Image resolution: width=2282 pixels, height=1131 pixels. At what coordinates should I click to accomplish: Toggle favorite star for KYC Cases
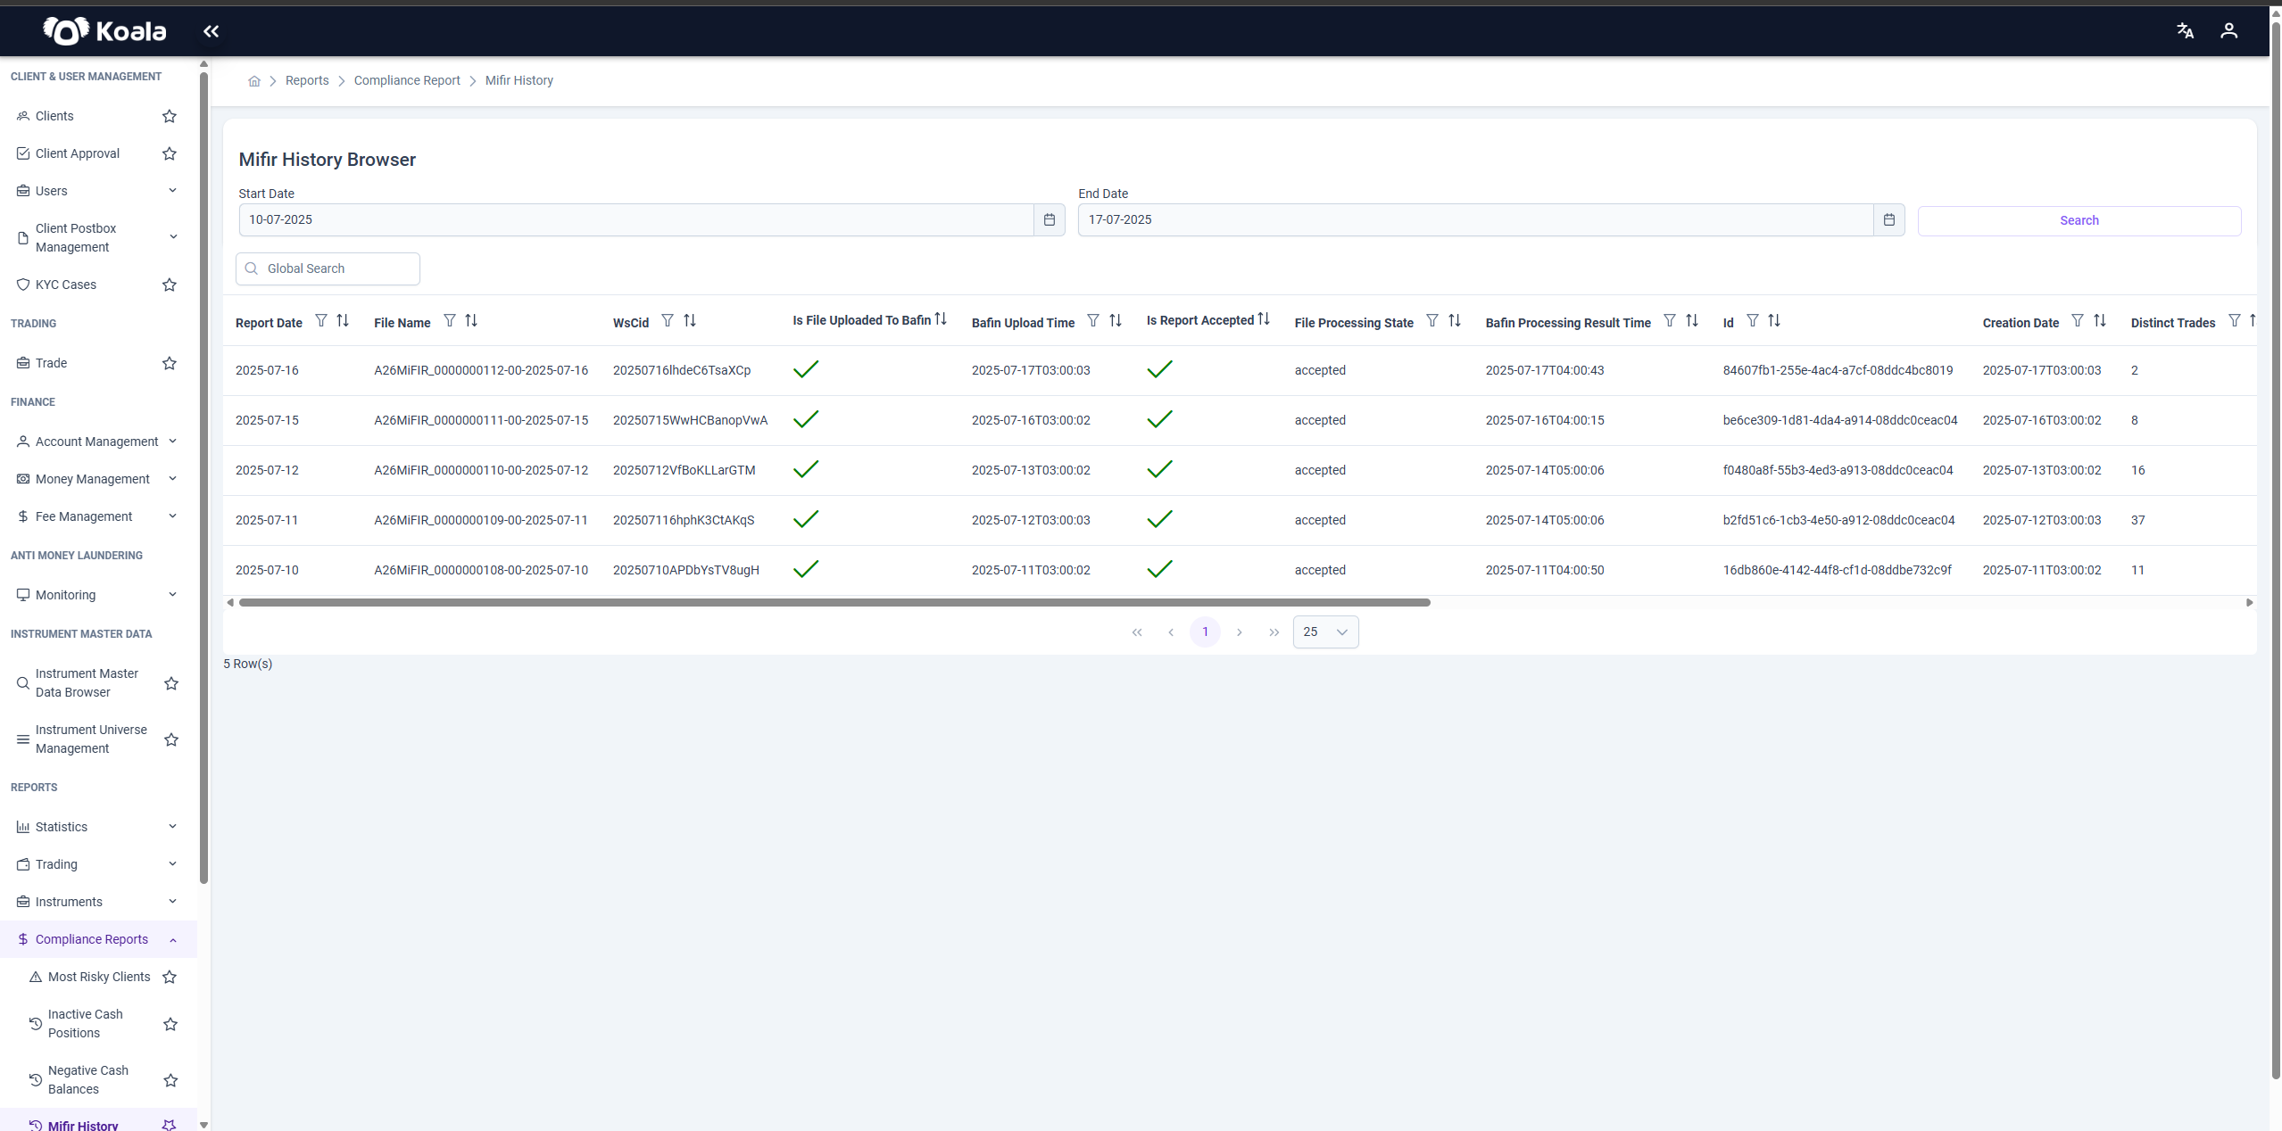click(170, 285)
